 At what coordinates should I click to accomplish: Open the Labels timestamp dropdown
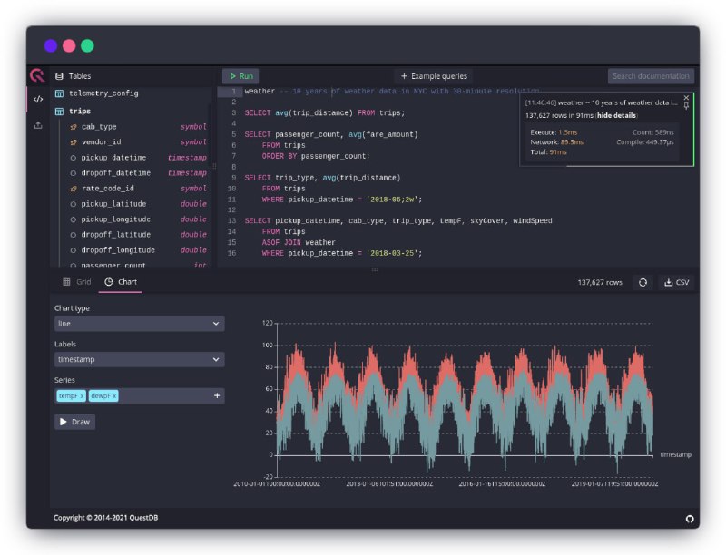click(x=140, y=359)
